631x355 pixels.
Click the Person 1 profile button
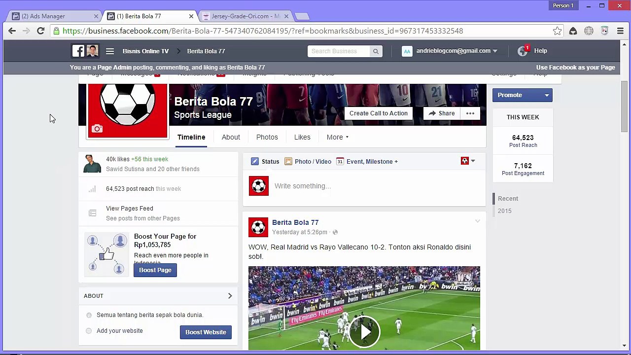pyautogui.click(x=563, y=5)
